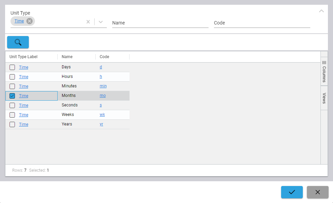Open the Time link in Years row
The width and height of the screenshot is (333, 203).
[x=24, y=124]
